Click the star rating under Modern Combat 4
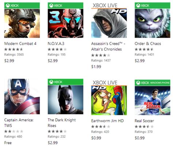Viewport: 173px width, 149px height. pos(14,49)
